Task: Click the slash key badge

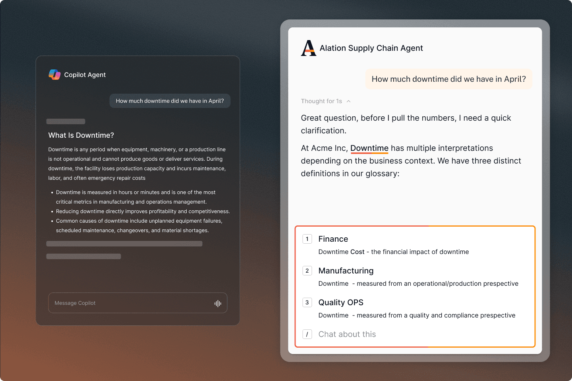Action: (x=307, y=334)
